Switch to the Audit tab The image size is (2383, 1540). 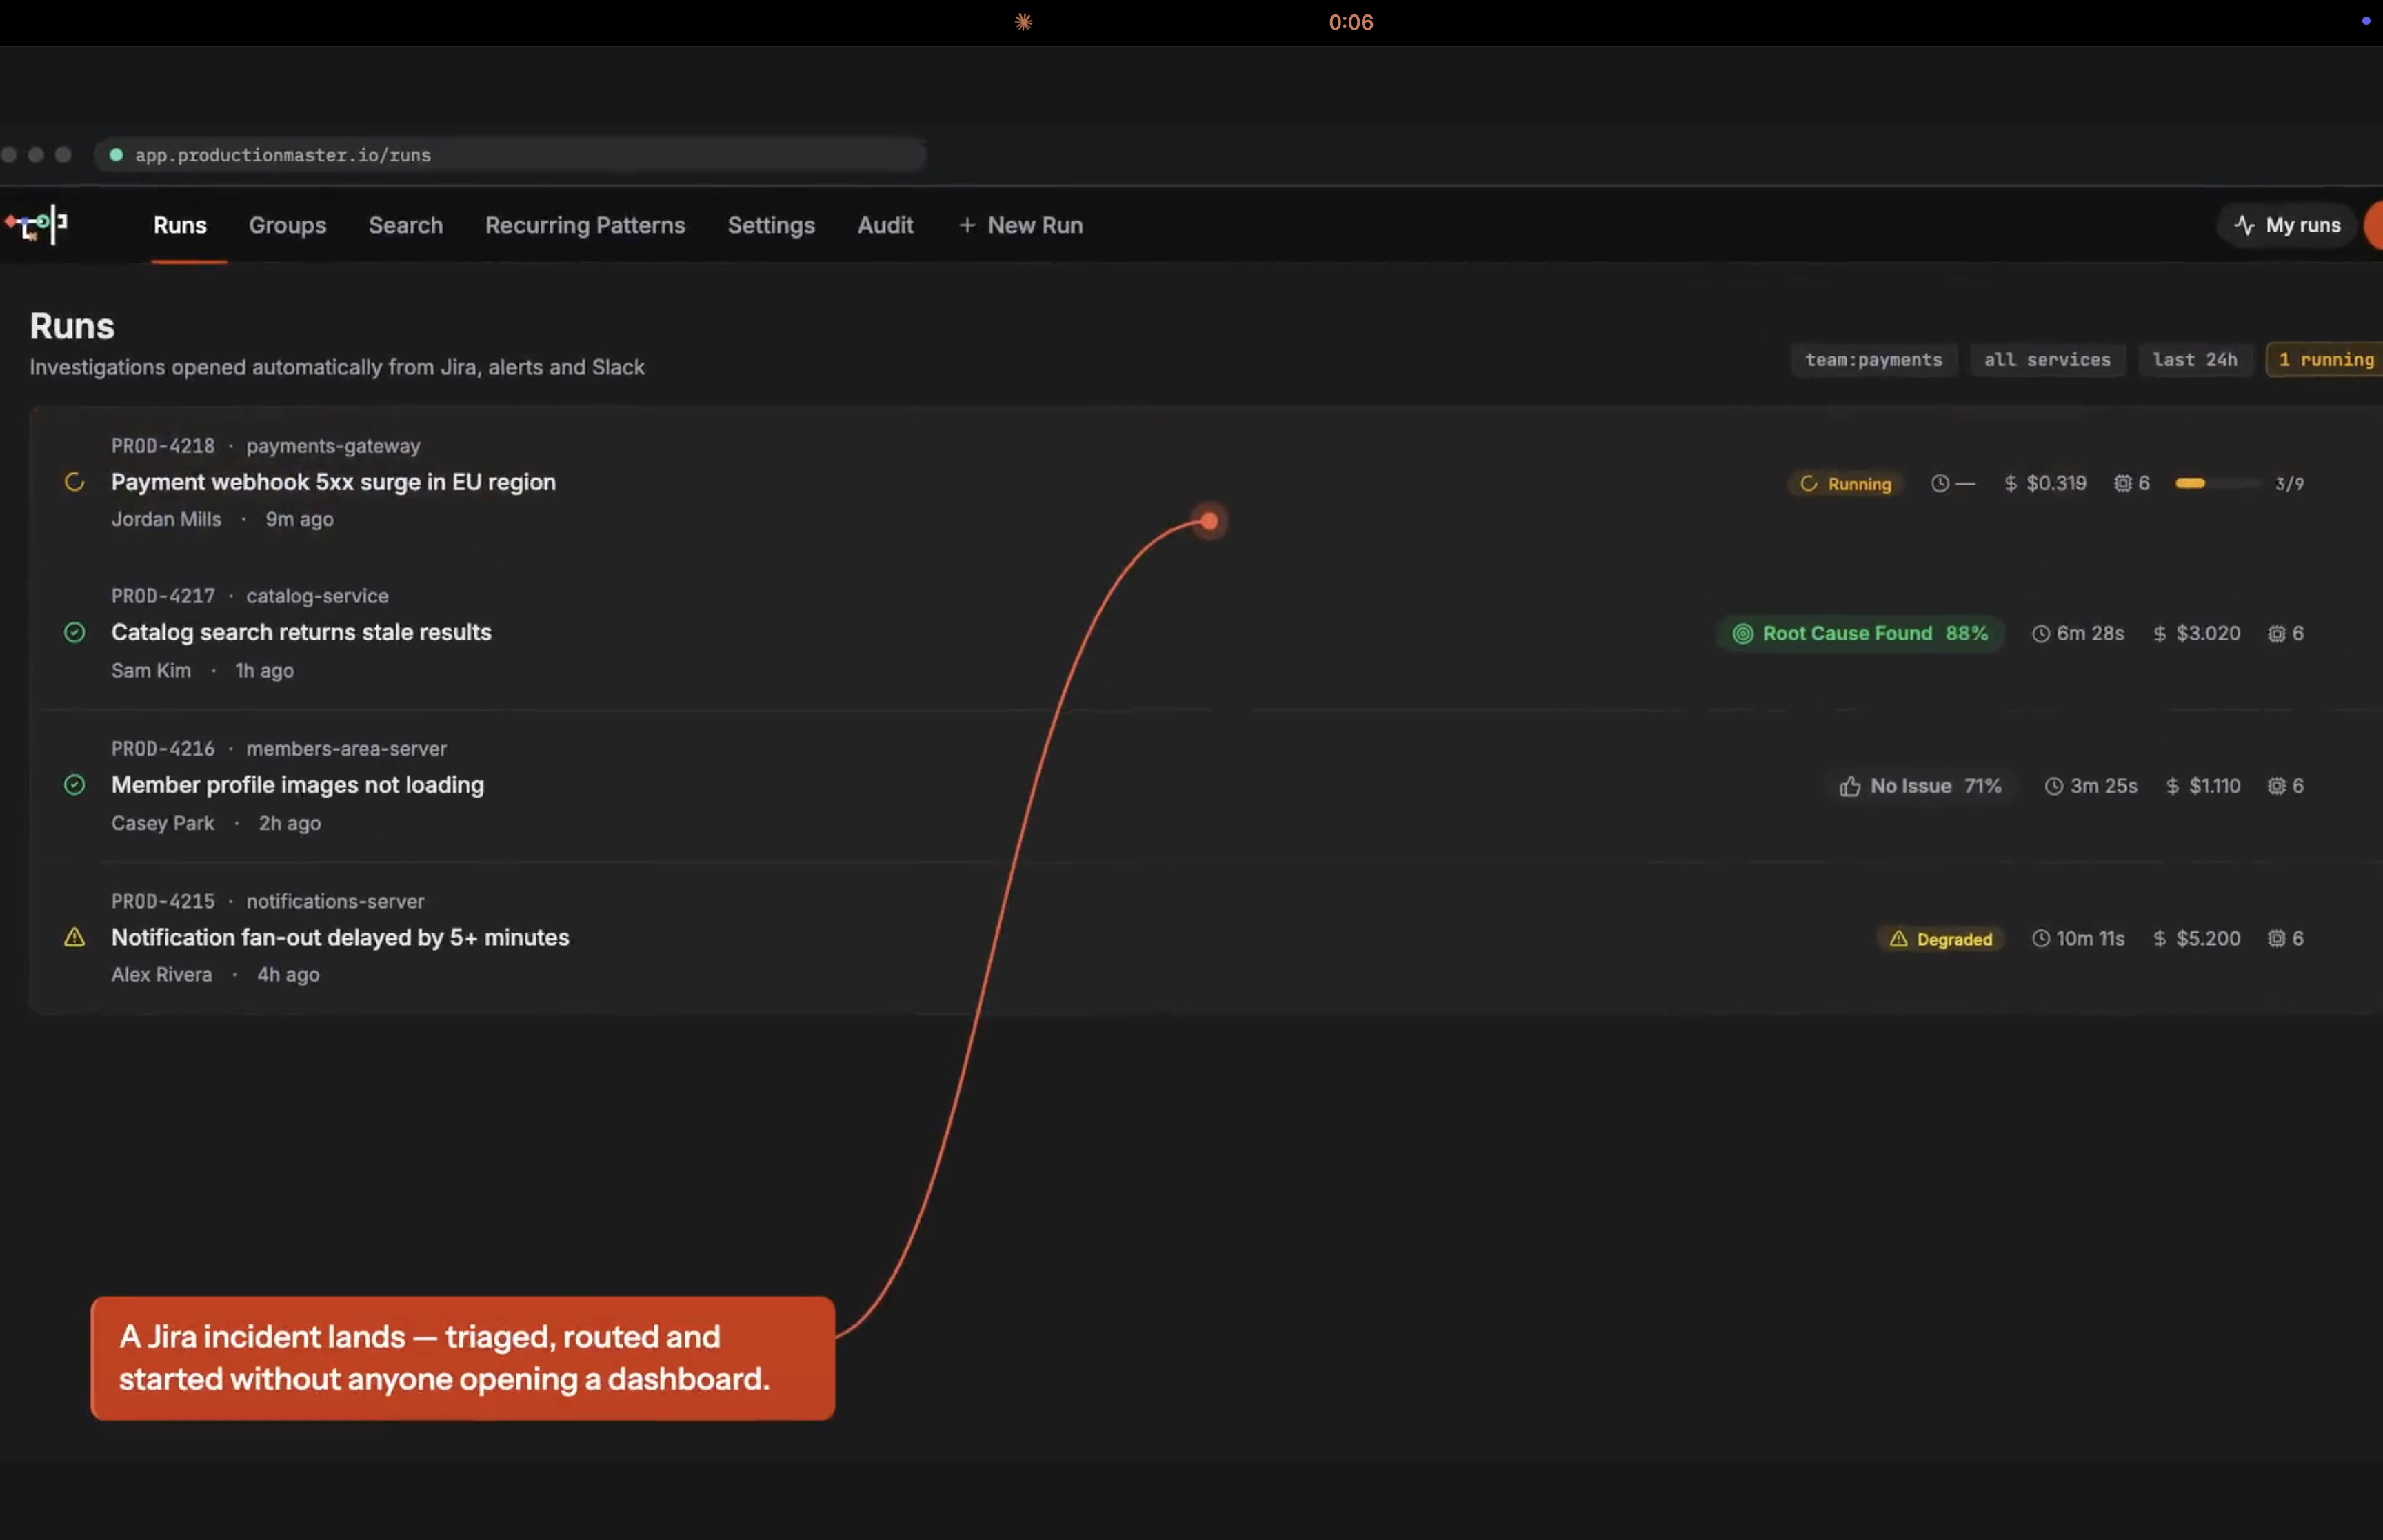point(885,226)
